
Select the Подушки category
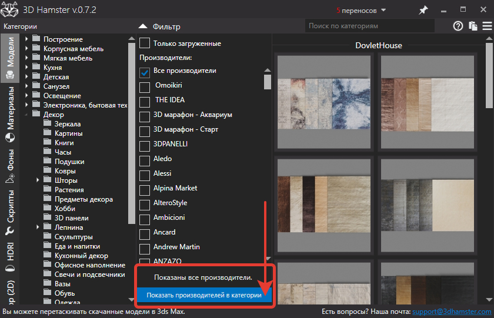point(69,162)
